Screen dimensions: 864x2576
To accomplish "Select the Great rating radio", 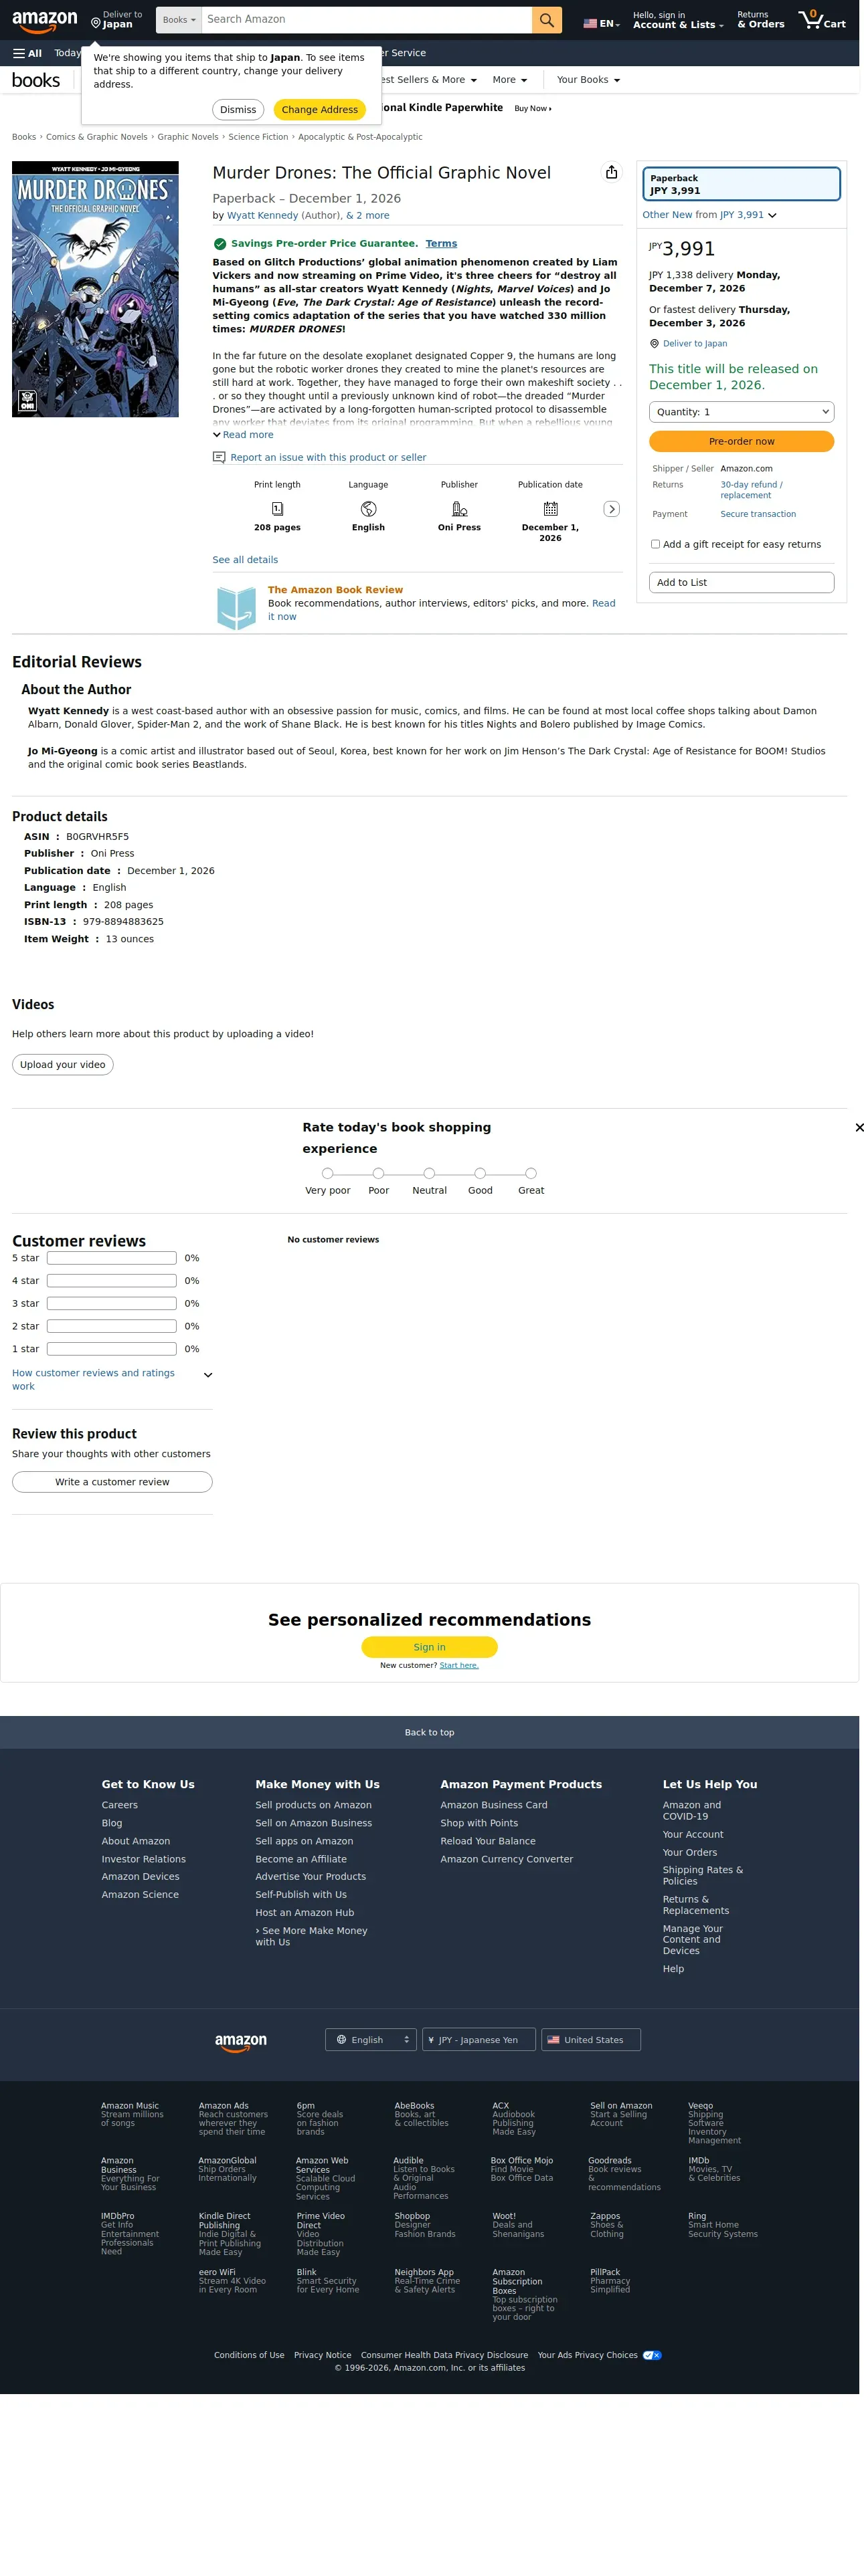I will [x=531, y=1173].
